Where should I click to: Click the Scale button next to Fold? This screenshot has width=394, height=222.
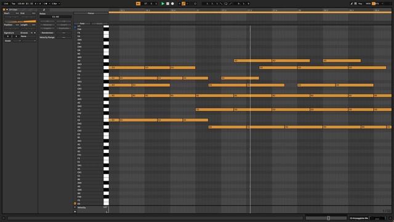(x=99, y=23)
